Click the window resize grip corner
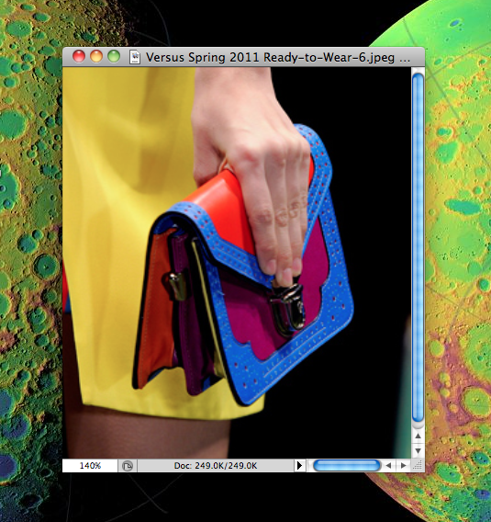491x522 pixels. (x=418, y=465)
